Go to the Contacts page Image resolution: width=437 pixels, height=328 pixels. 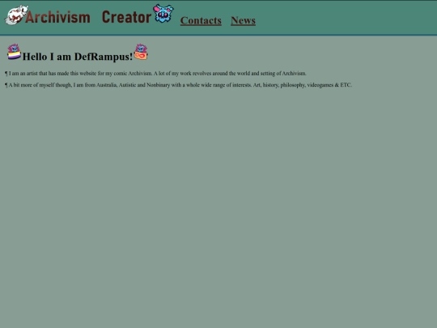click(x=201, y=20)
